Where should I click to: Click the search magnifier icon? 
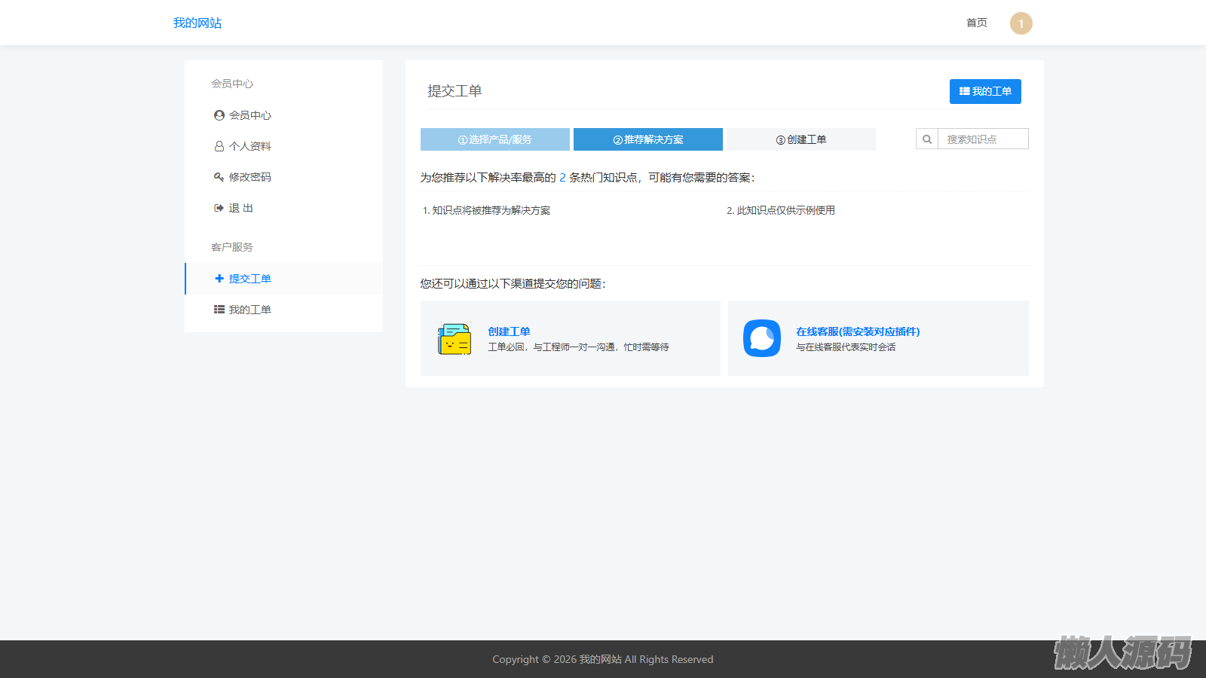point(927,139)
